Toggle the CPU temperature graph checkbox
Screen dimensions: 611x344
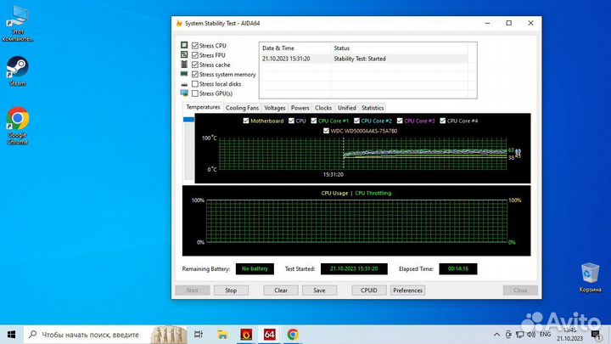click(291, 121)
